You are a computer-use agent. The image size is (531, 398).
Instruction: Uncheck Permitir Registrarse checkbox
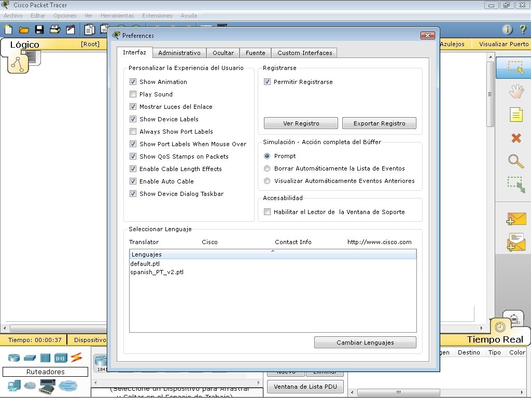click(x=267, y=81)
